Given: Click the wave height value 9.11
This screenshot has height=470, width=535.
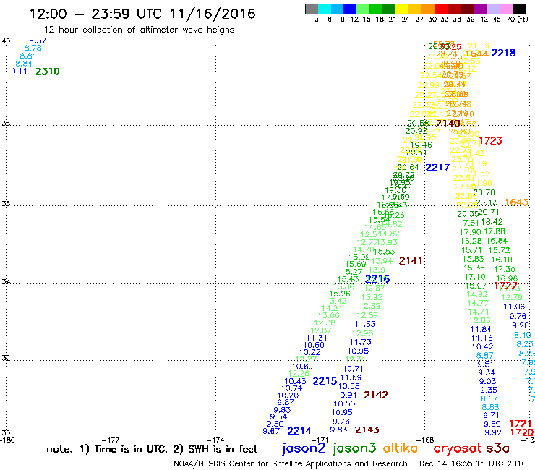Looking at the screenshot, I should click(19, 72).
